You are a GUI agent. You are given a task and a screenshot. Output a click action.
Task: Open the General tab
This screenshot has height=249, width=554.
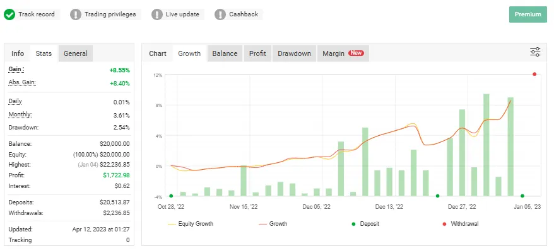(x=76, y=53)
